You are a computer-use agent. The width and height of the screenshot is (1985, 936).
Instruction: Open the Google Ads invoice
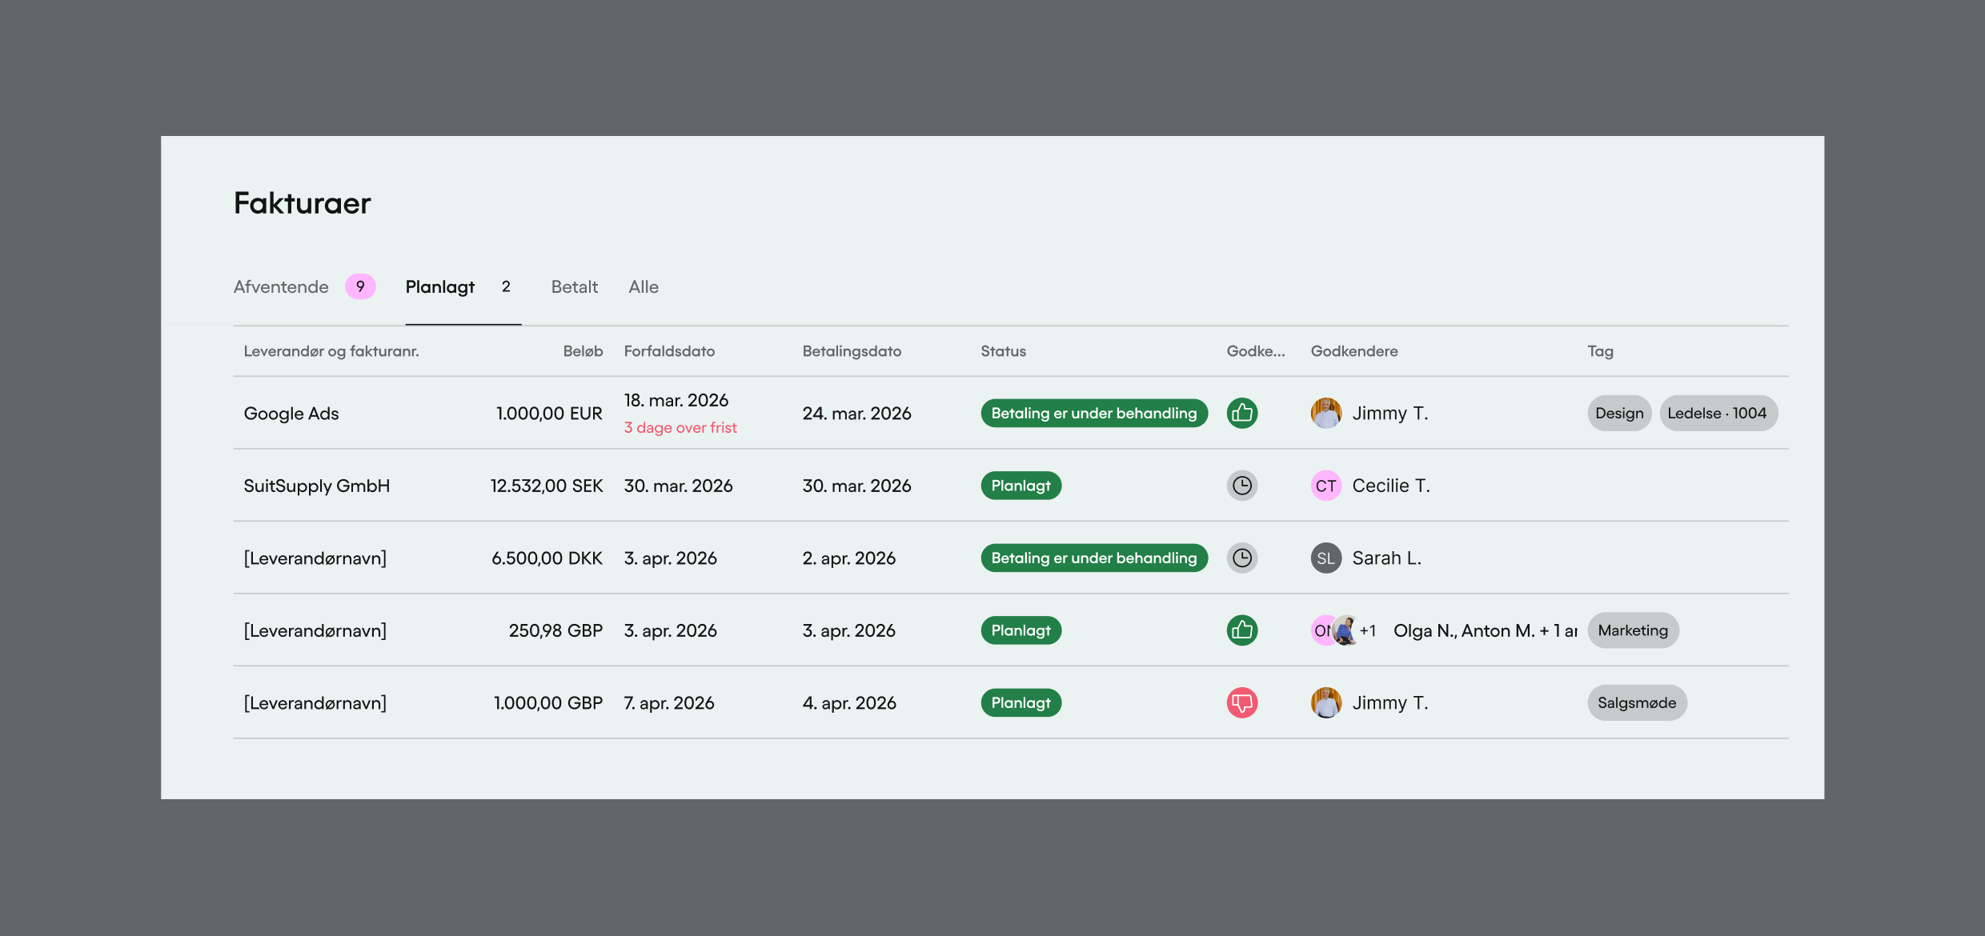coord(291,414)
